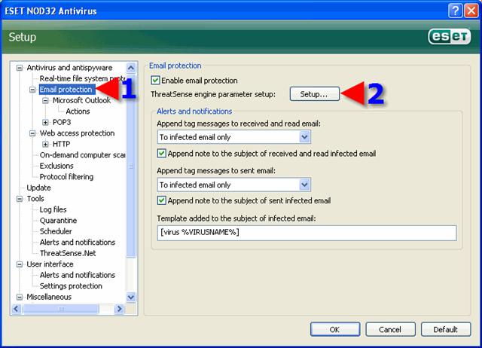Click the Help question mark button

[453, 10]
